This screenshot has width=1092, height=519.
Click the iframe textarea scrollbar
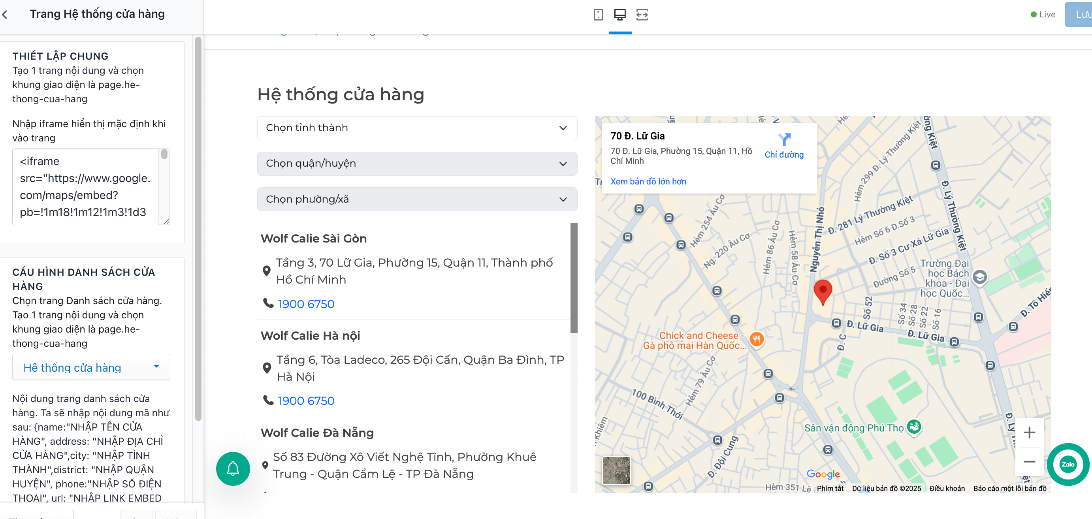[x=164, y=155]
